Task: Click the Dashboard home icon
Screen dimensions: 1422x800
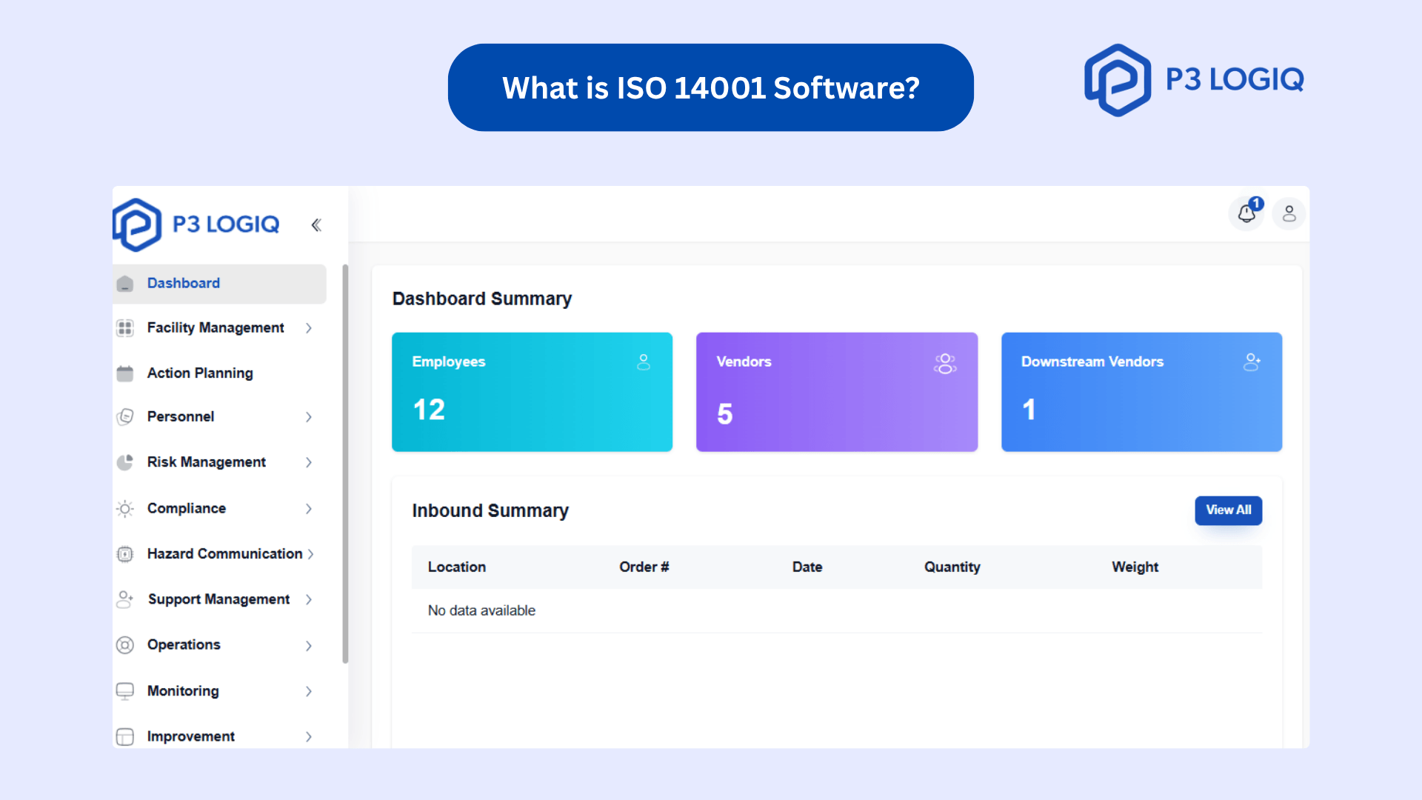Action: pyautogui.click(x=125, y=284)
